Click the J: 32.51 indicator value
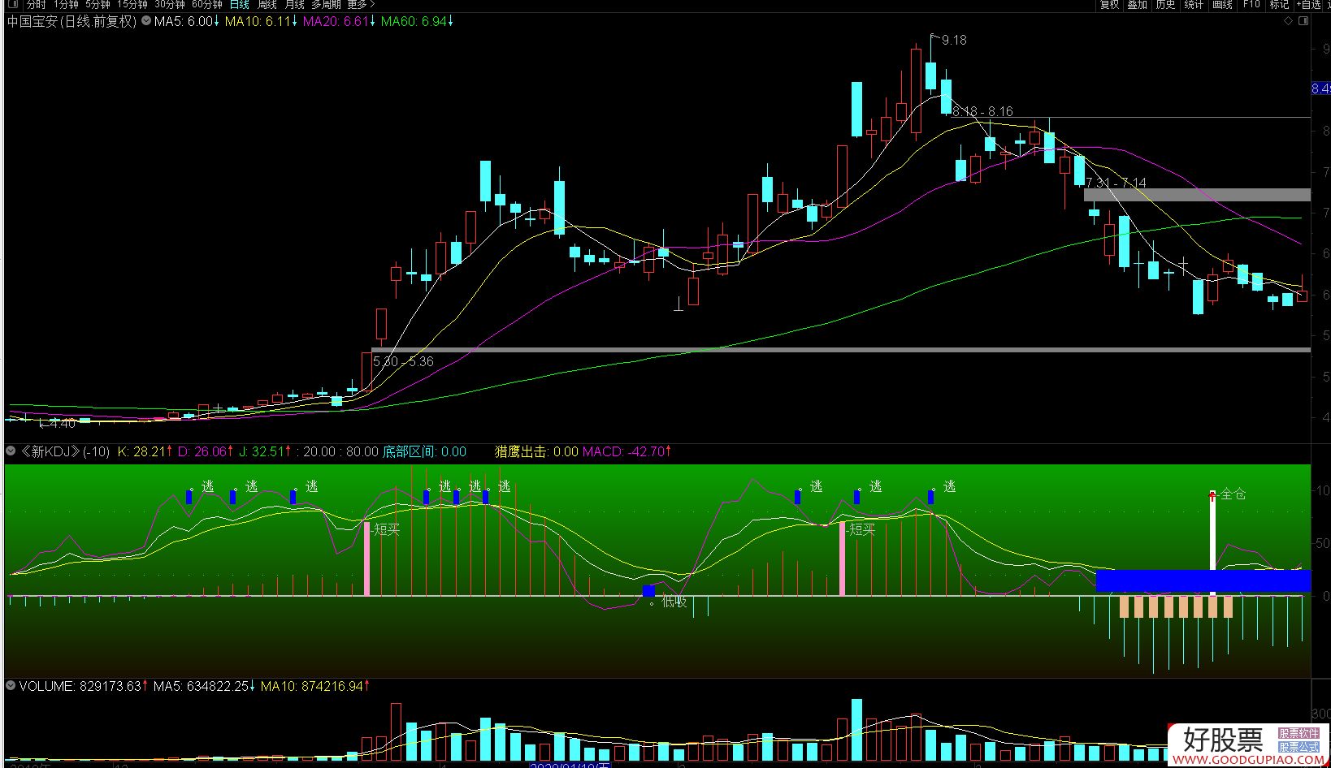Viewport: 1331px width, 768px height. click(264, 451)
